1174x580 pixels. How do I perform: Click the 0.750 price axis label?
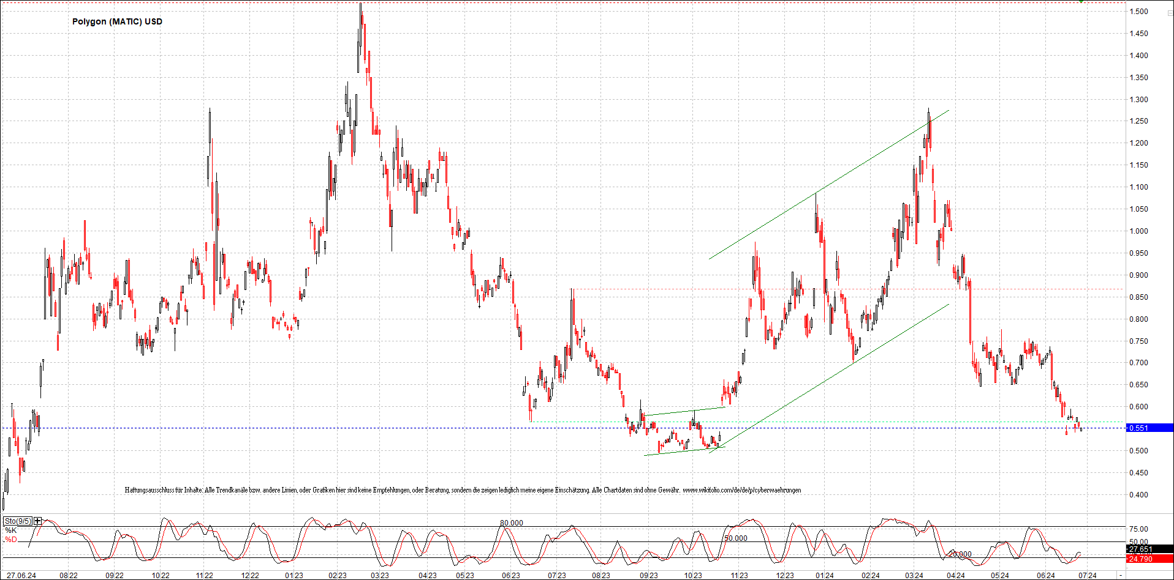(x=1139, y=341)
